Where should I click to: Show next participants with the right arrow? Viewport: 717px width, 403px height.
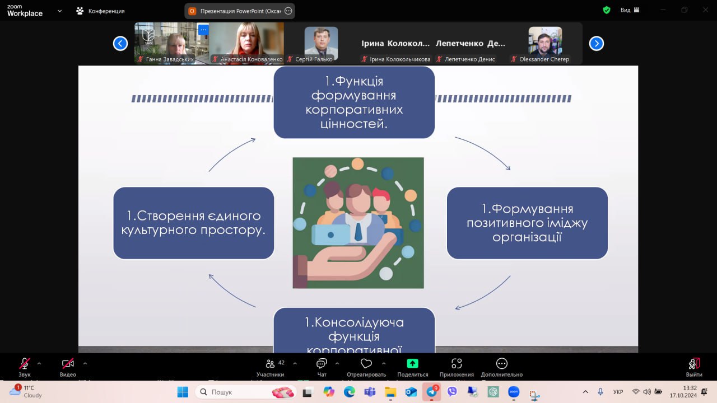click(597, 43)
